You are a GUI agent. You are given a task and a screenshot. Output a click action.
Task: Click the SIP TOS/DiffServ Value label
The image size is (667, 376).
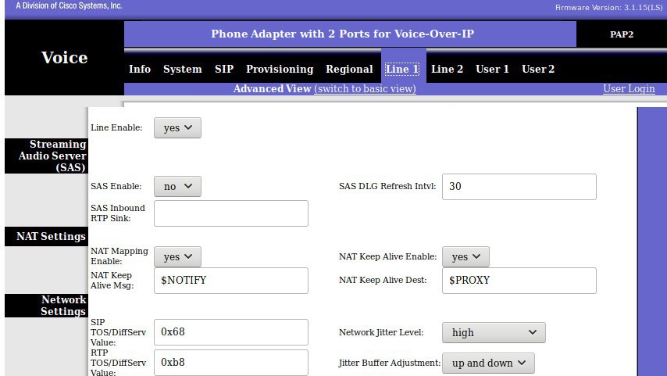[118, 332]
